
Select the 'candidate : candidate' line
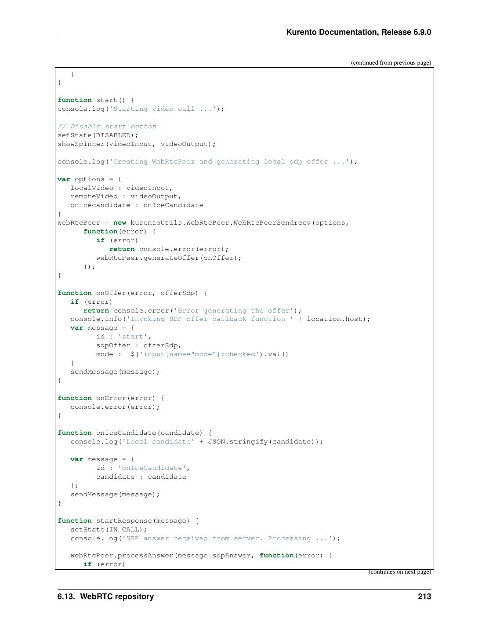(141, 477)
